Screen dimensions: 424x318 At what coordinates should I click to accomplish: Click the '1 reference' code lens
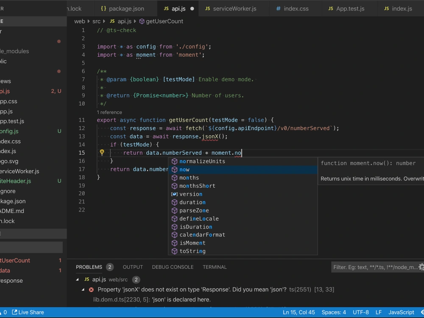(109, 112)
